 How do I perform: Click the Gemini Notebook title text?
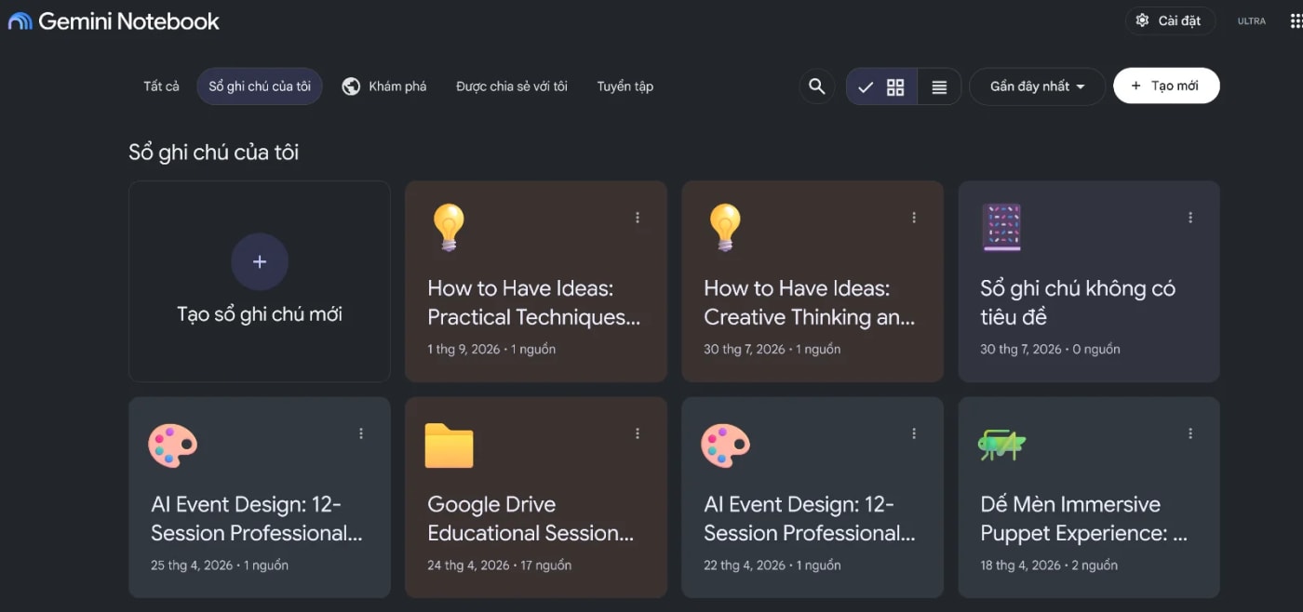click(x=128, y=20)
